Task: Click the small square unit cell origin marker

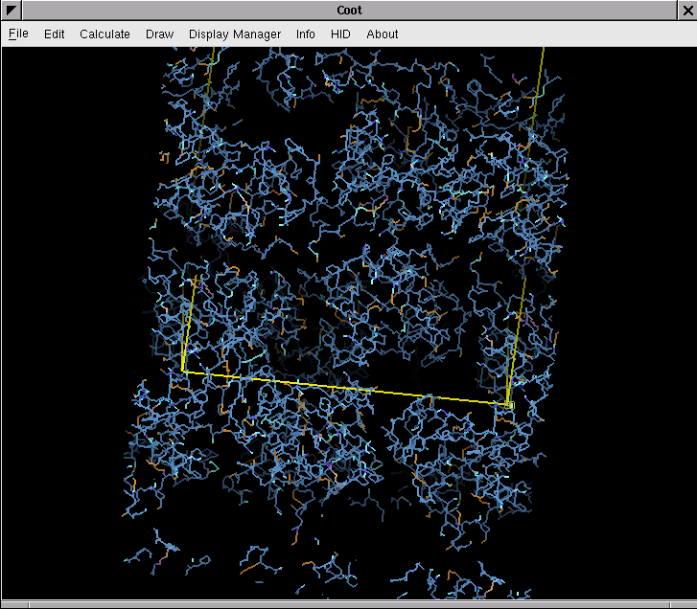Action: click(x=509, y=406)
